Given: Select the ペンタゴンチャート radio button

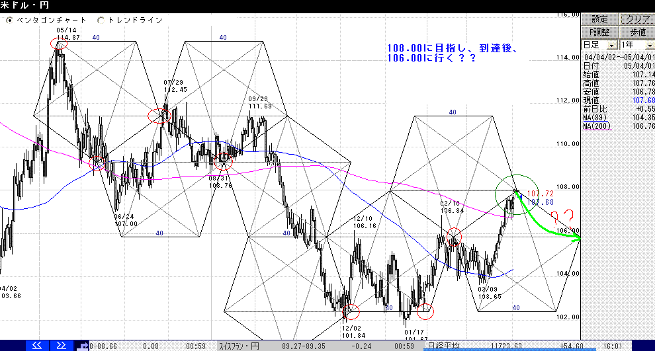Looking at the screenshot, I should [10, 20].
